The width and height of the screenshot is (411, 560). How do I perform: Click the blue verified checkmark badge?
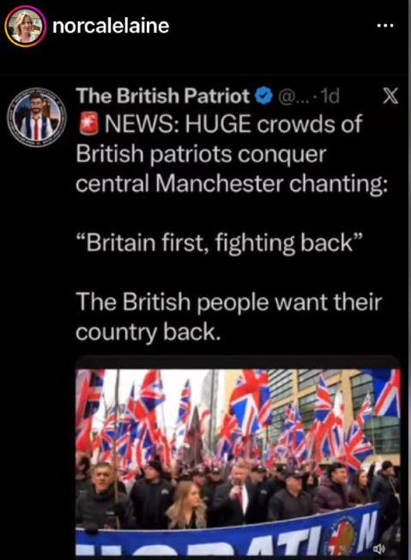coord(263,96)
